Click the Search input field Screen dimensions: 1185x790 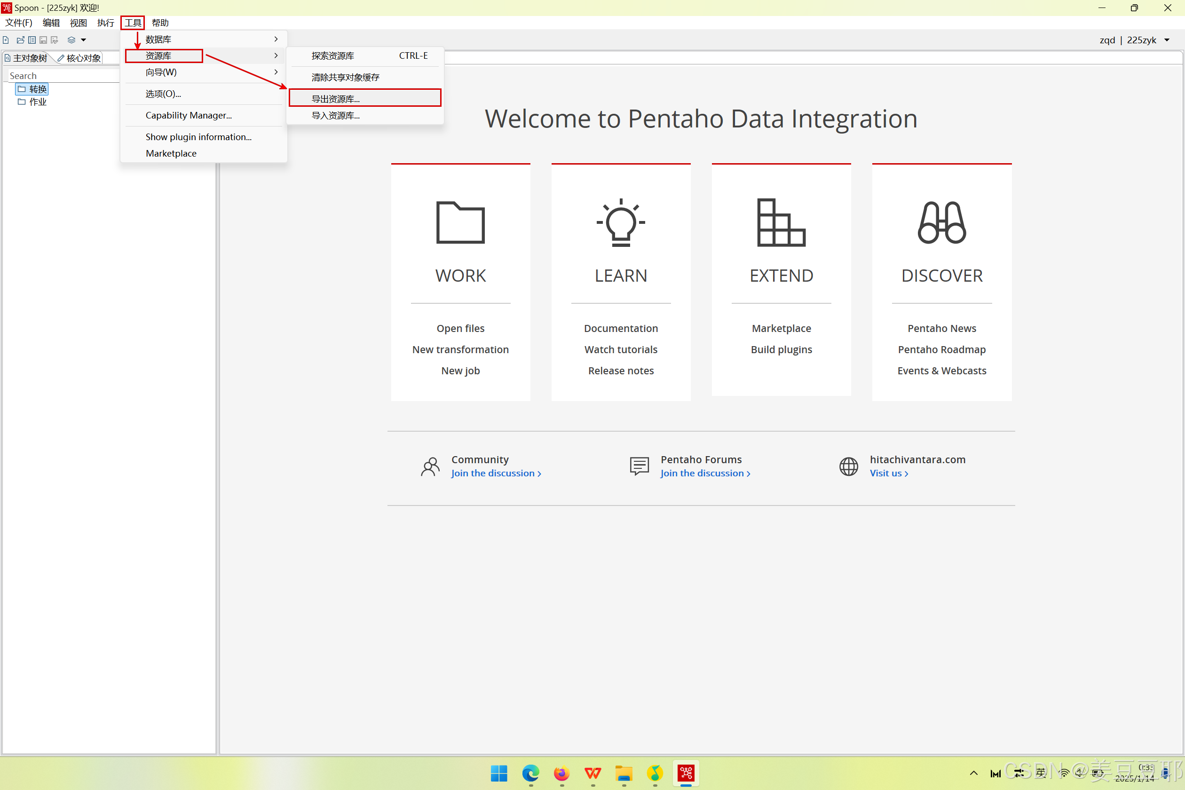coord(63,76)
